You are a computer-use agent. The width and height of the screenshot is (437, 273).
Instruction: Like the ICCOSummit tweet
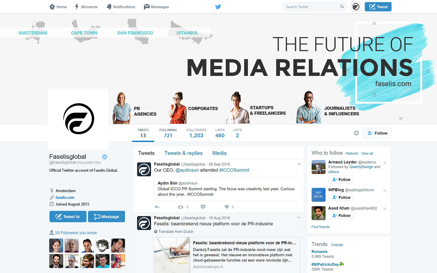click(x=227, y=207)
